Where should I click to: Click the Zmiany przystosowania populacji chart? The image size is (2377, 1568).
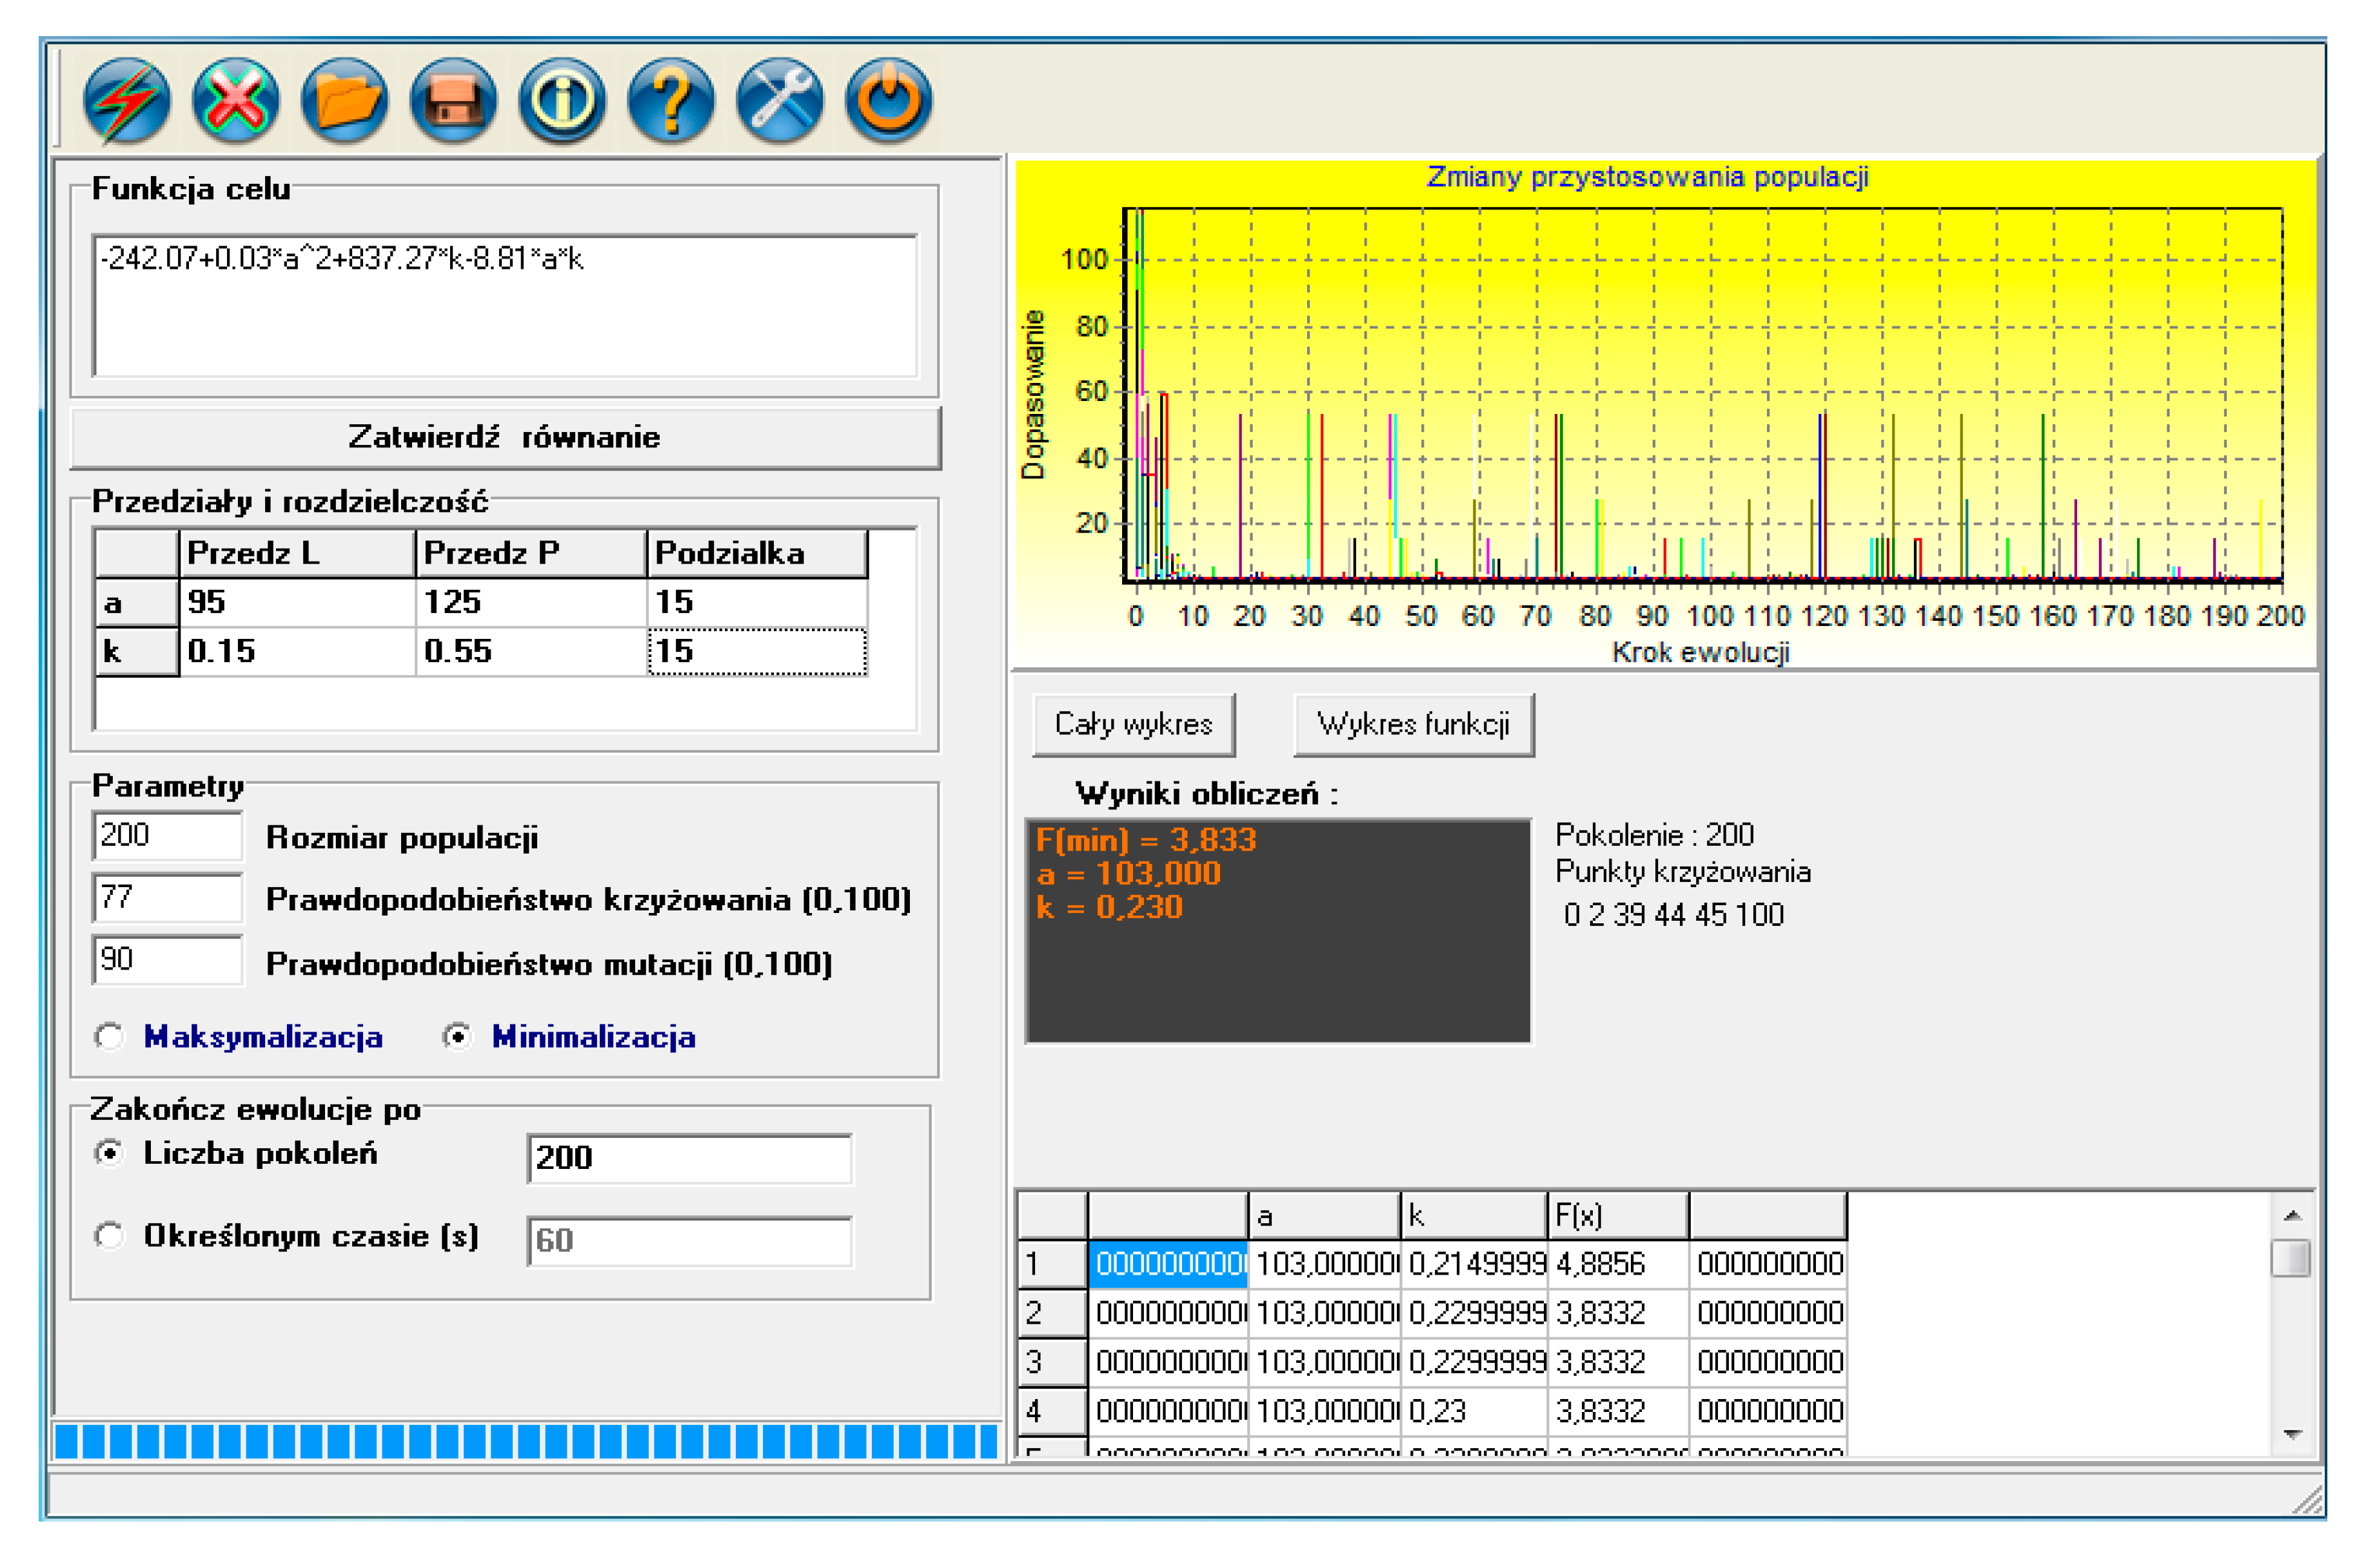point(1666,415)
